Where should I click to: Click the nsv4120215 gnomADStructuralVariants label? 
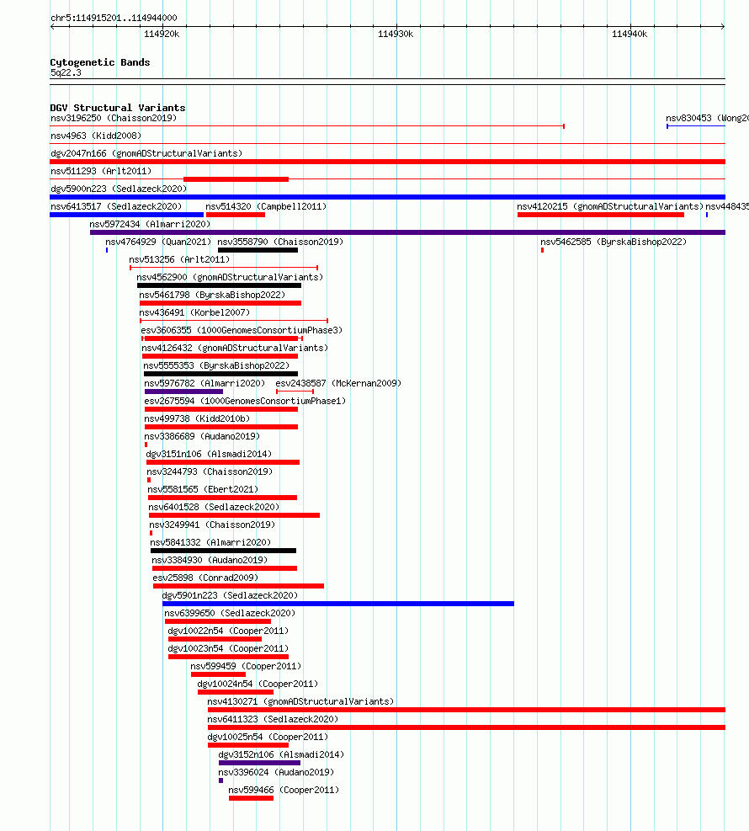pos(610,206)
